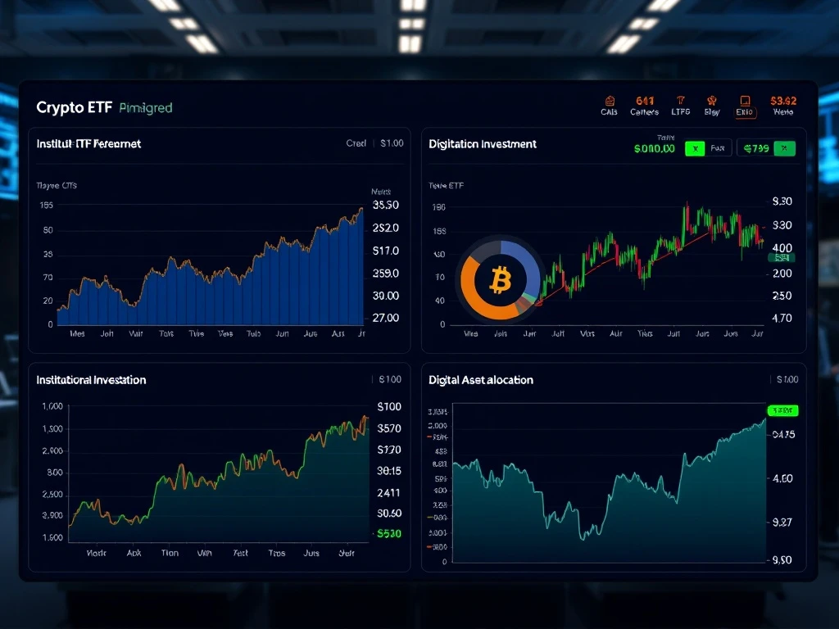
Task: Click the Cred label in first panel
Action: pyautogui.click(x=356, y=143)
